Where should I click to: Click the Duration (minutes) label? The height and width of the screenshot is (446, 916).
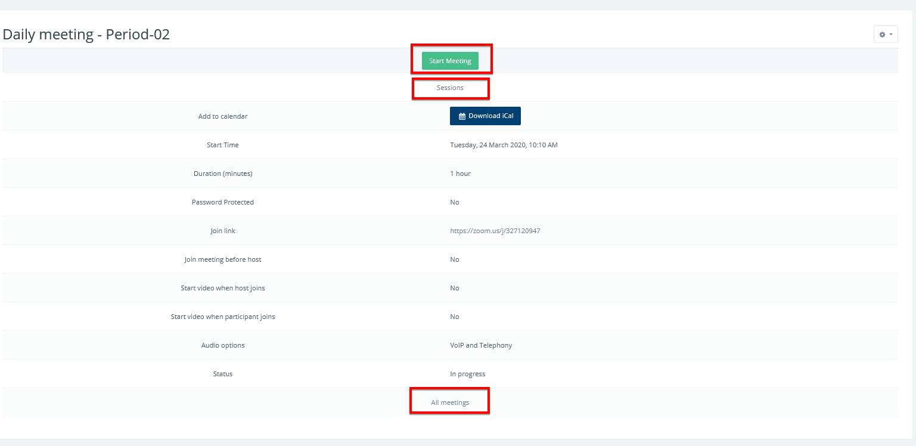[223, 174]
